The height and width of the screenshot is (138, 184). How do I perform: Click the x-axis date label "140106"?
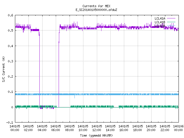(x=178, y=126)
